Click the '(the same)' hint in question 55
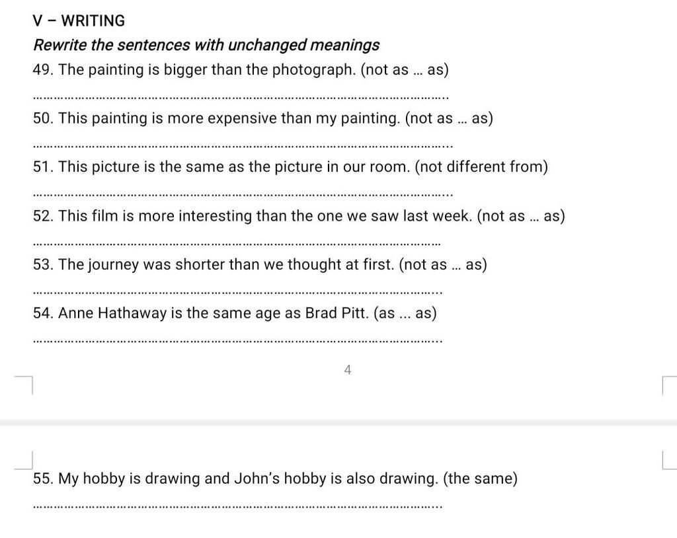Image resolution: width=677 pixels, height=538 pixels. tap(480, 479)
